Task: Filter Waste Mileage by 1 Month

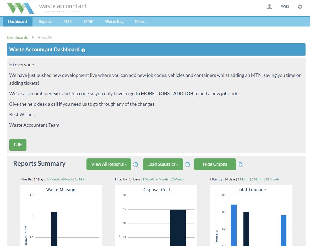Action: coord(53,179)
